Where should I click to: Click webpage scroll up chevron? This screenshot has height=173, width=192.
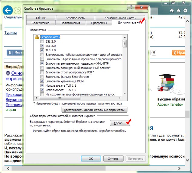pyautogui.click(x=187, y=21)
